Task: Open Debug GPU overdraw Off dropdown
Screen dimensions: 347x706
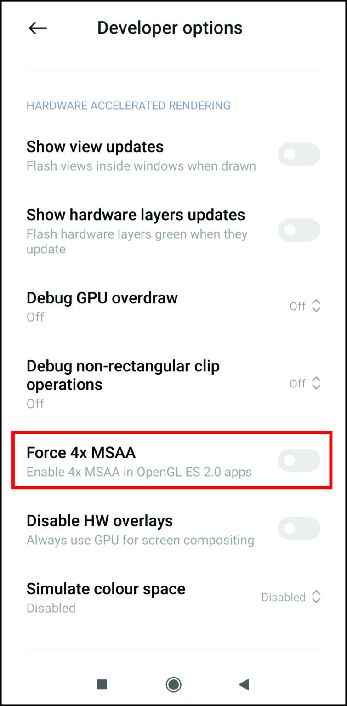Action: [305, 306]
